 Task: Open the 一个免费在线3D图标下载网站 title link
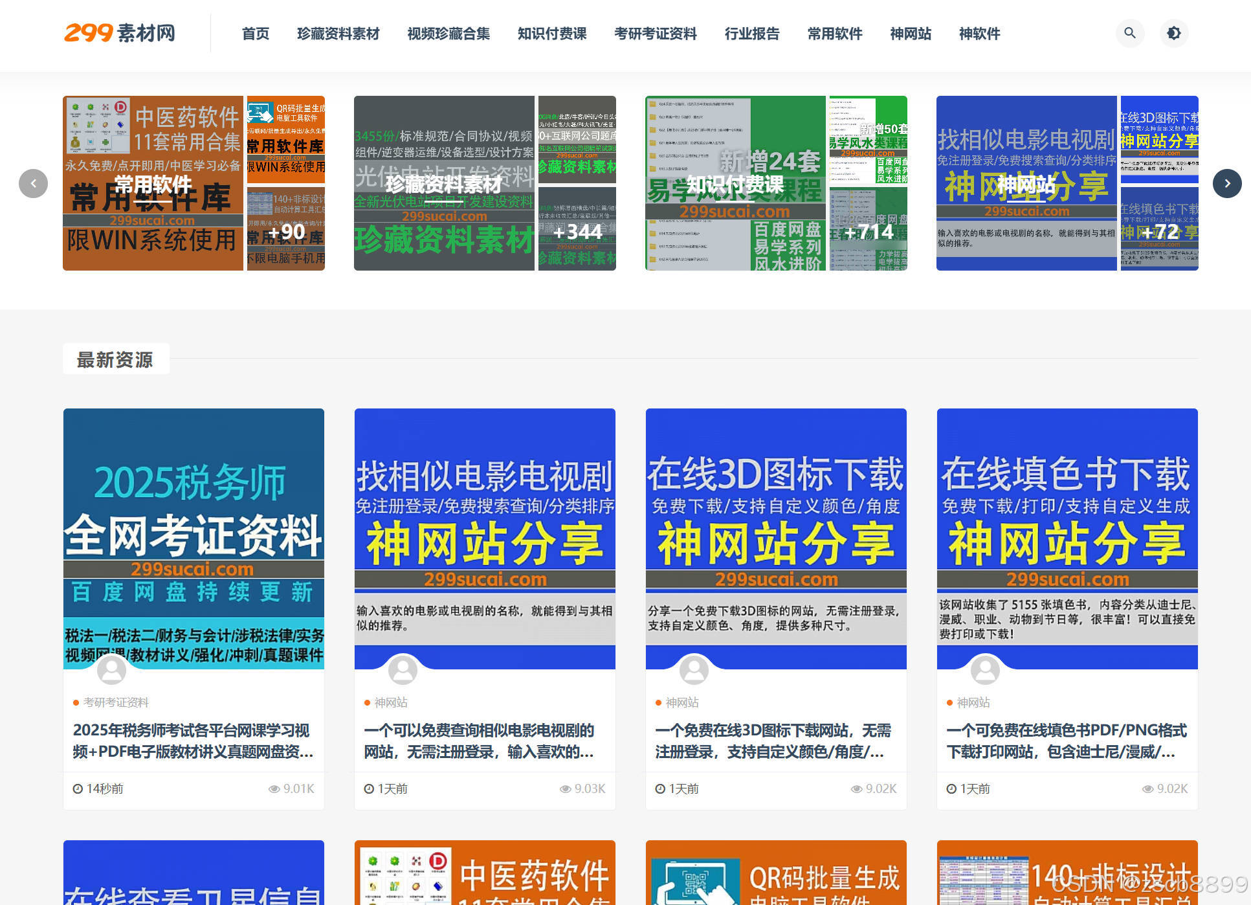773,741
